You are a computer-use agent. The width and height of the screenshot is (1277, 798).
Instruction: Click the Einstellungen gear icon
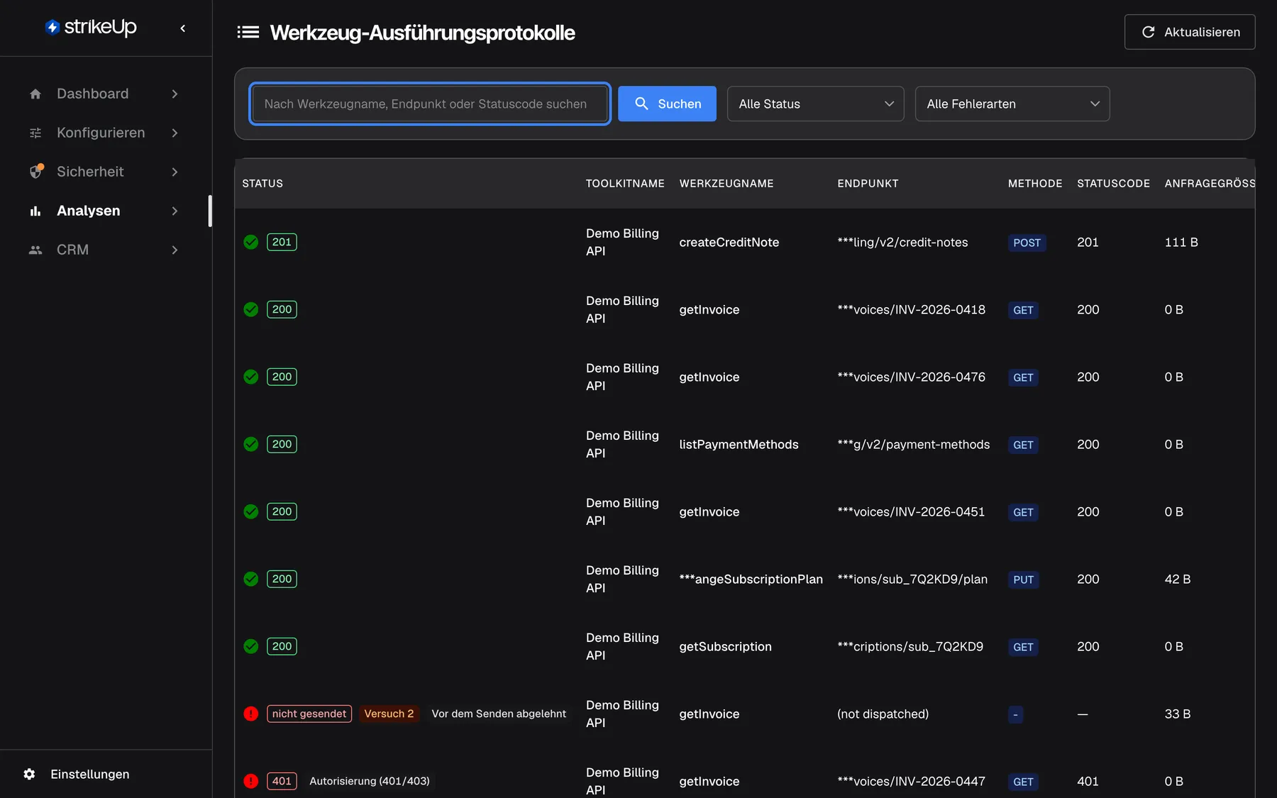(x=29, y=774)
